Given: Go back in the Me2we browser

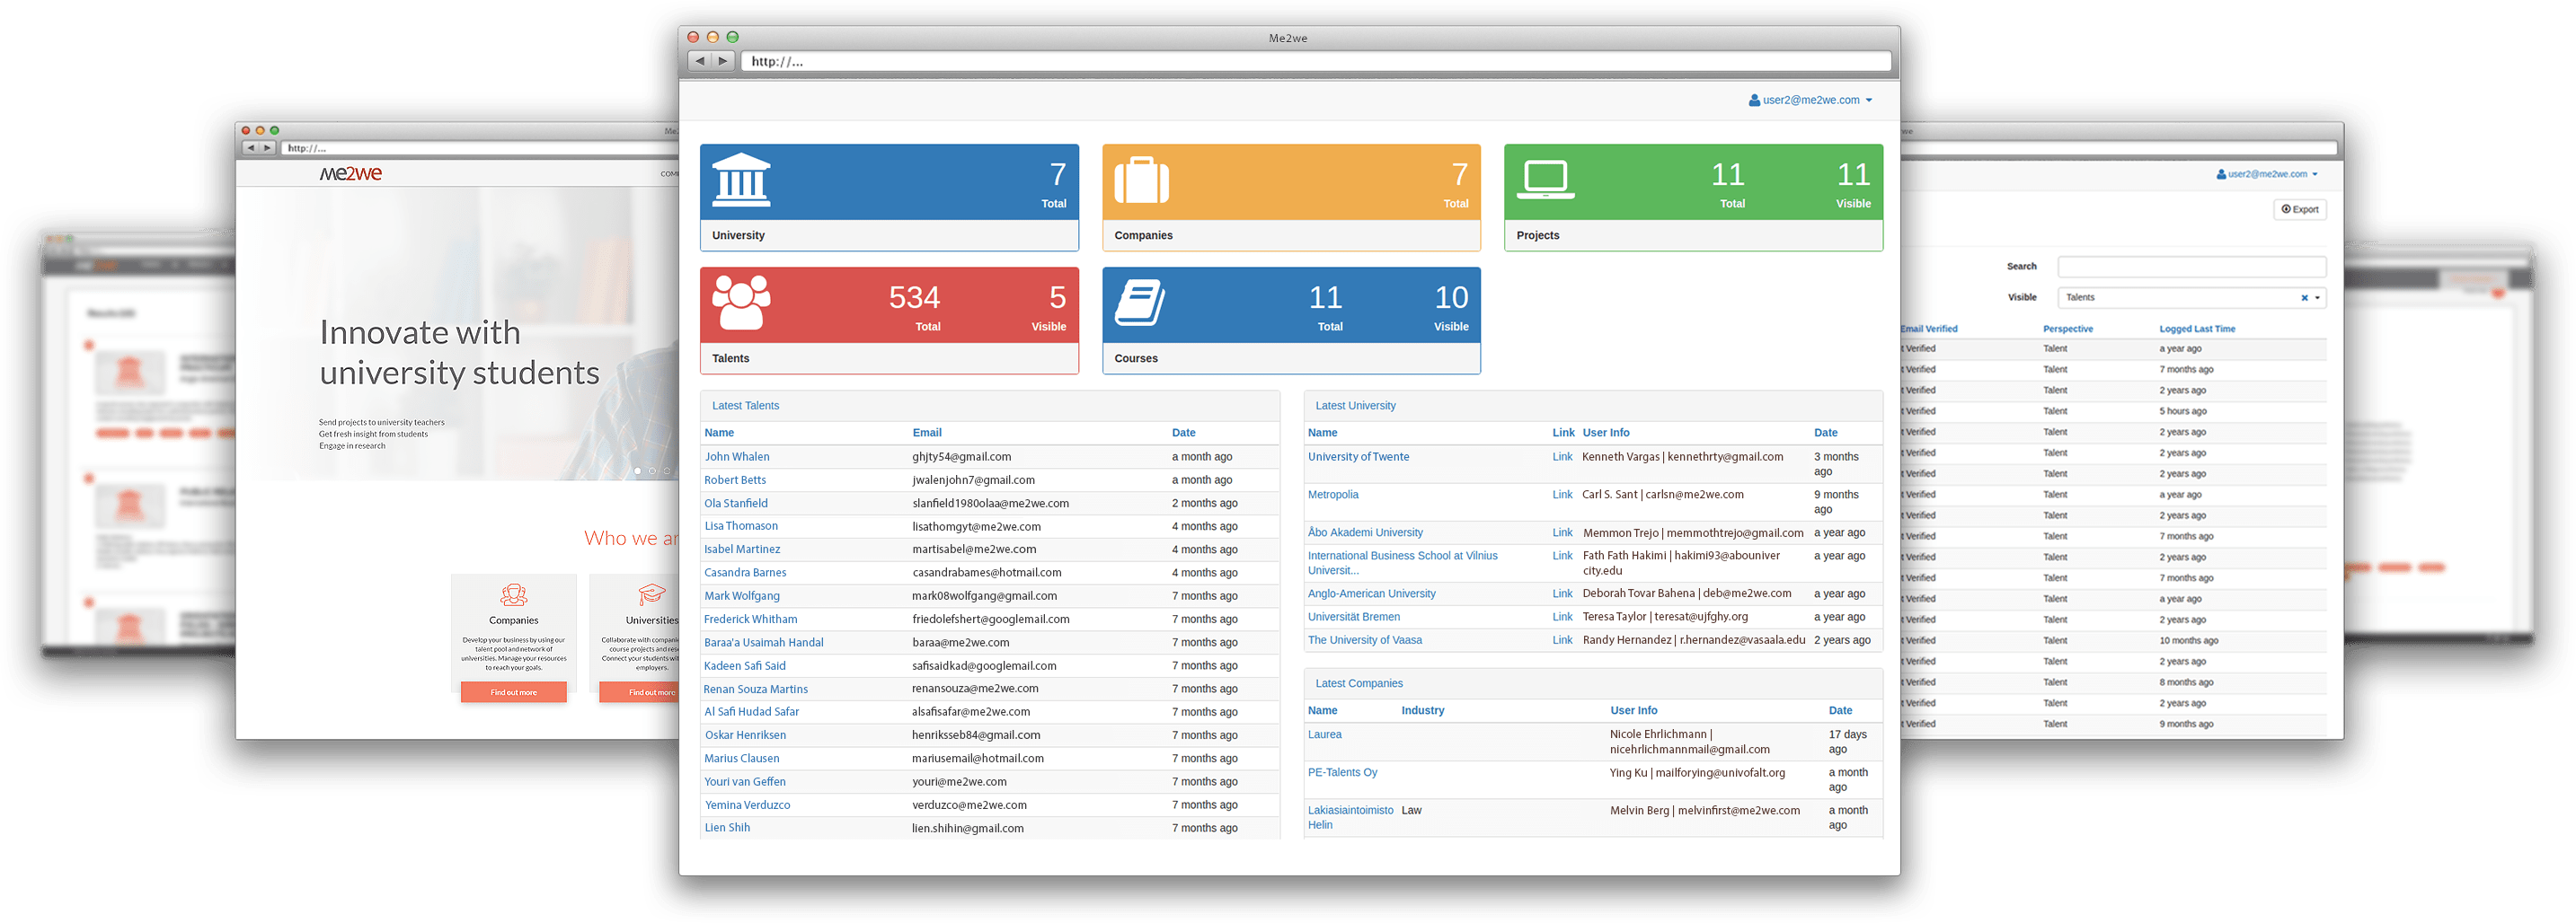Looking at the screenshot, I should pos(700,61).
